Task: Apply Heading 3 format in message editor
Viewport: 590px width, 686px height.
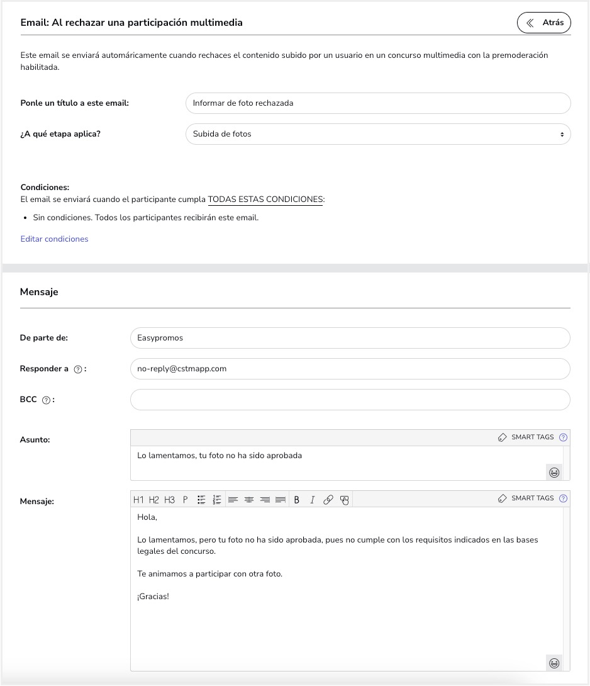Action: coord(169,500)
